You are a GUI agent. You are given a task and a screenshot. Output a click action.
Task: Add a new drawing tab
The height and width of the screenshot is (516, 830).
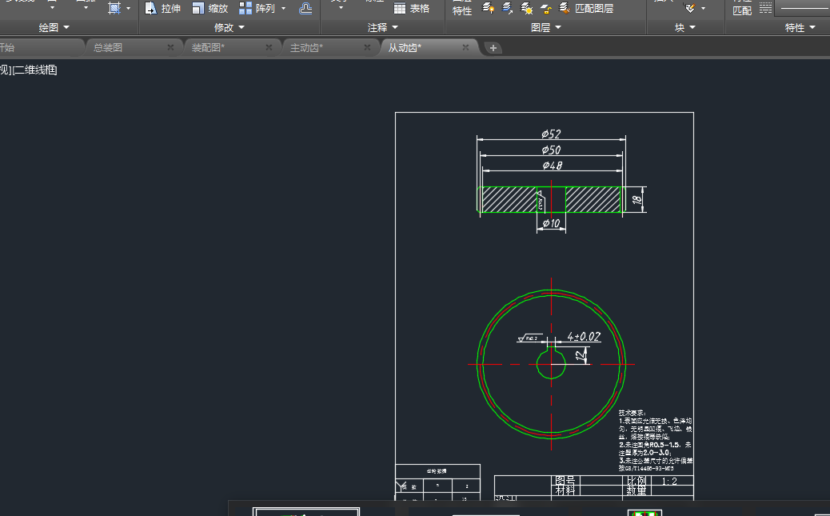tap(493, 48)
